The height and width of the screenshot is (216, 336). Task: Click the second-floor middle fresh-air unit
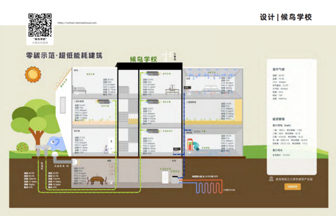pyautogui.click(x=153, y=102)
